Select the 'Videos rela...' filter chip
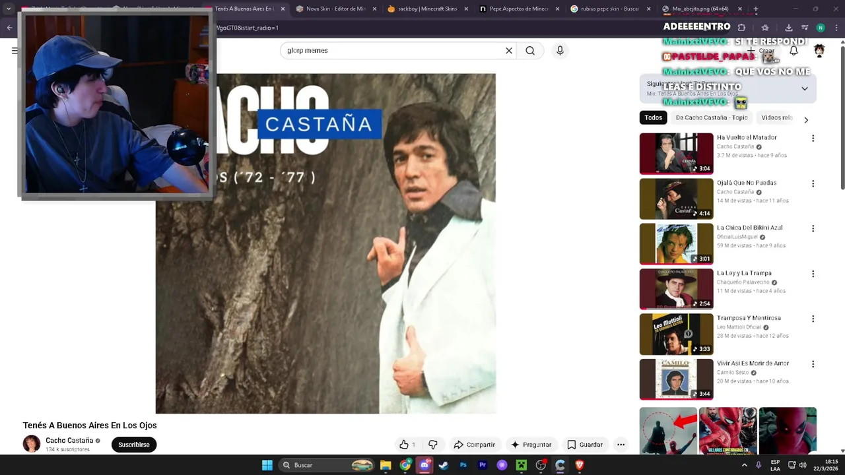 (x=776, y=117)
